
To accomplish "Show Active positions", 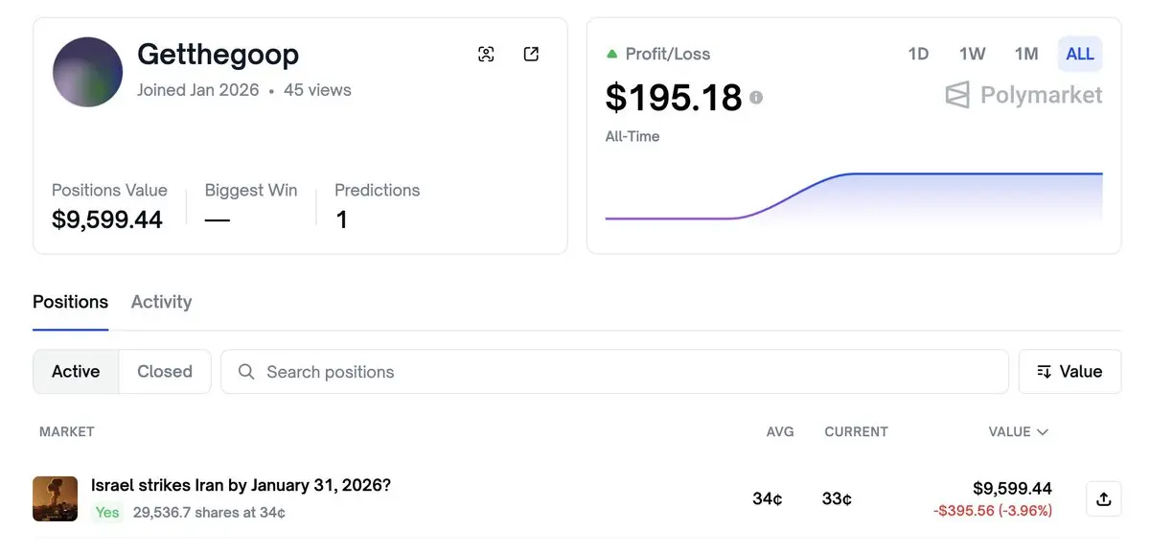I will pyautogui.click(x=76, y=372).
